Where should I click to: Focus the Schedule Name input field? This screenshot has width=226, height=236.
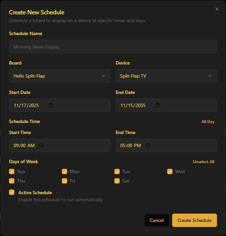(113, 47)
